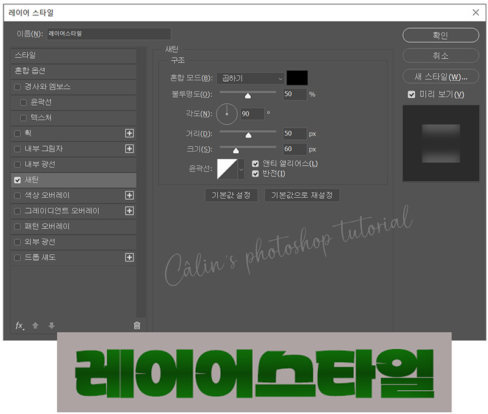Enable the 내부 광선 checkbox
488x414 pixels.
18,164
